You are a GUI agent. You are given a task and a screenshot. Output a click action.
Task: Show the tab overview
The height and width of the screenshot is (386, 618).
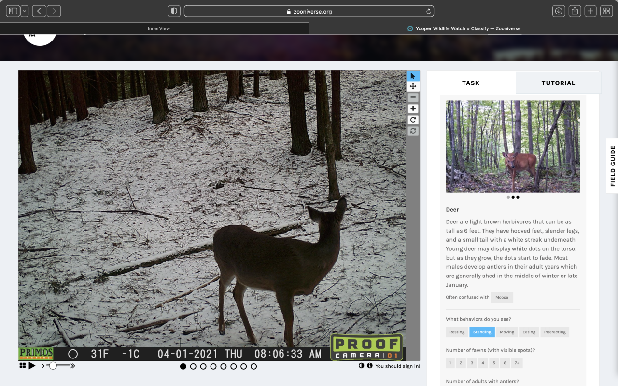pyautogui.click(x=606, y=11)
